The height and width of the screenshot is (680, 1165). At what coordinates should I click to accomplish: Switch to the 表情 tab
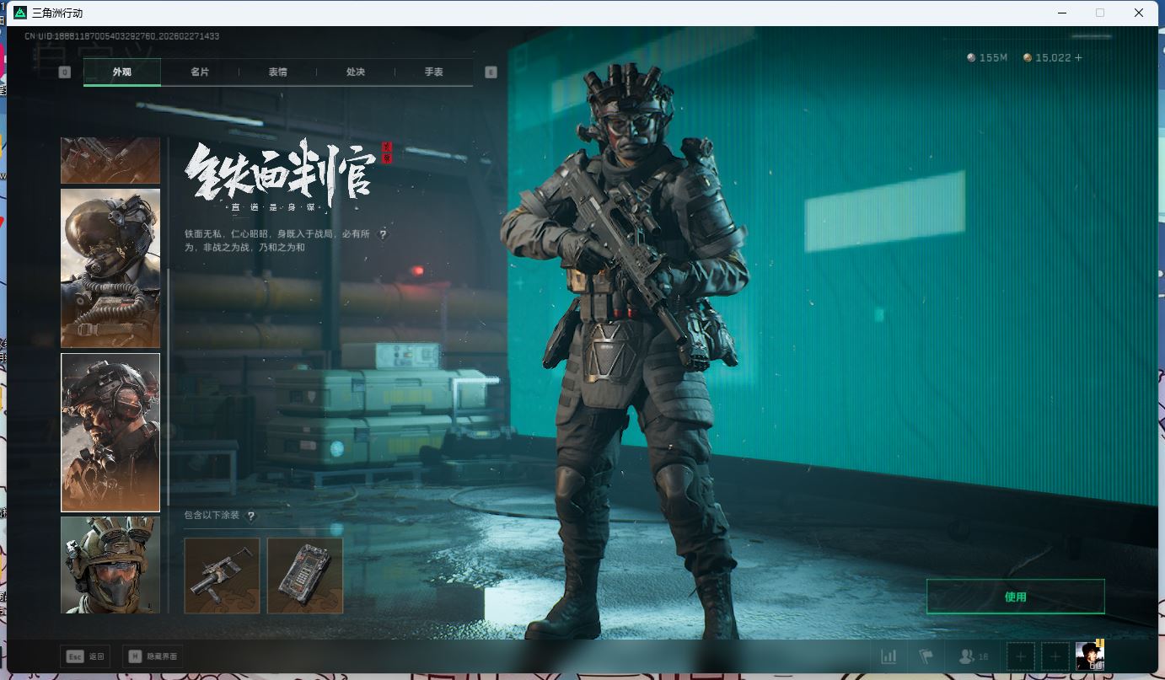[x=277, y=72]
